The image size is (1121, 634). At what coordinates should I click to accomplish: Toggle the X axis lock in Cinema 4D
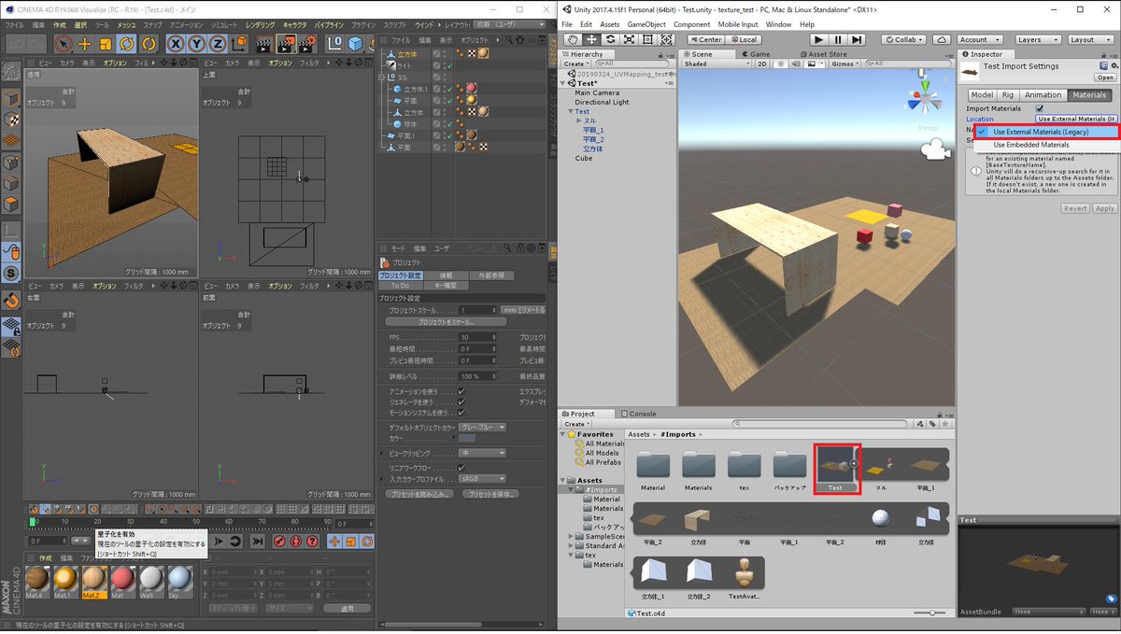pyautogui.click(x=177, y=43)
